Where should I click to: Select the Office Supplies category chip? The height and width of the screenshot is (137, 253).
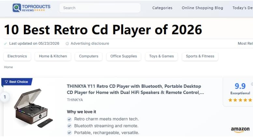124,56
